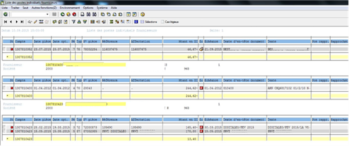Open the Système menu
This screenshot has width=350, height=147.
coord(102,8)
